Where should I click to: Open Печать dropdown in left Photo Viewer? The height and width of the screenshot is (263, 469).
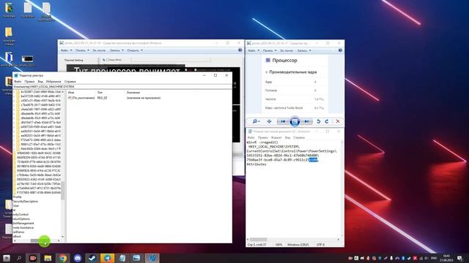click(x=82, y=50)
